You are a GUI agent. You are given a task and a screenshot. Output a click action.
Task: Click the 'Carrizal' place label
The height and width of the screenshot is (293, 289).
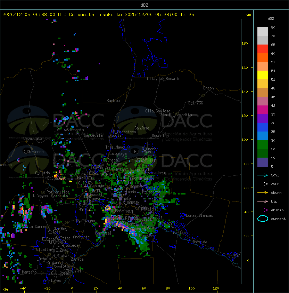coord(103,233)
